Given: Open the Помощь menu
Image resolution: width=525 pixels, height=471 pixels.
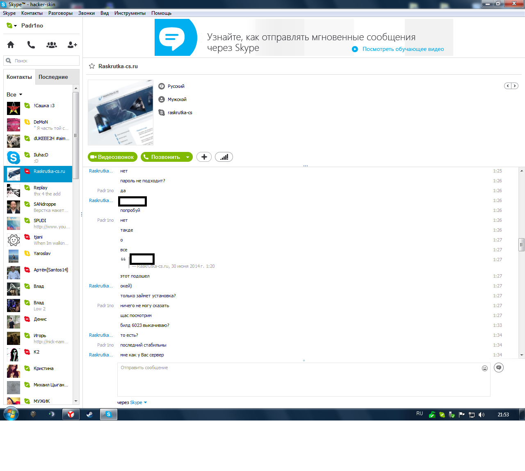Looking at the screenshot, I should coord(161,13).
